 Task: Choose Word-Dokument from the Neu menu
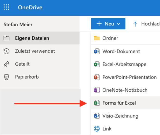point(121,51)
